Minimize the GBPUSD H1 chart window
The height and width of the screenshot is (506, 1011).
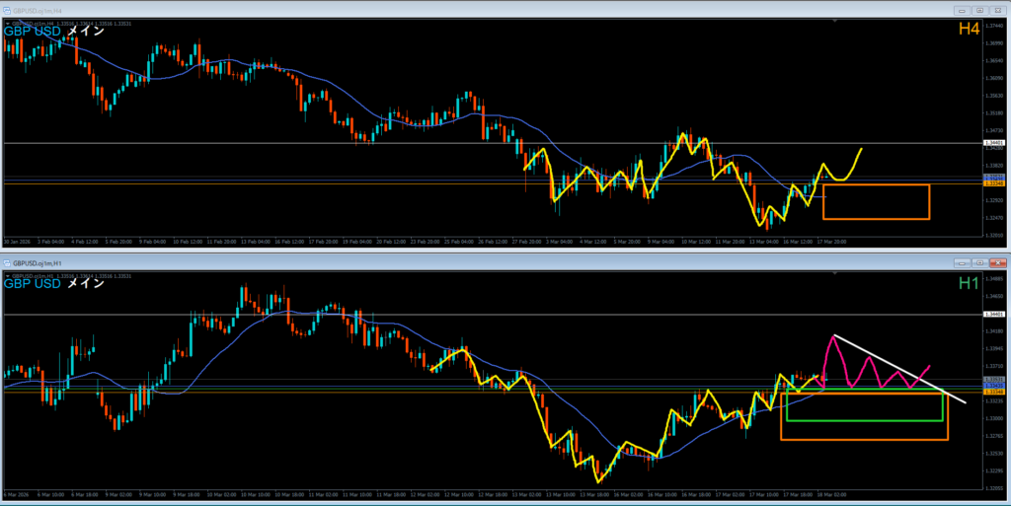click(963, 263)
